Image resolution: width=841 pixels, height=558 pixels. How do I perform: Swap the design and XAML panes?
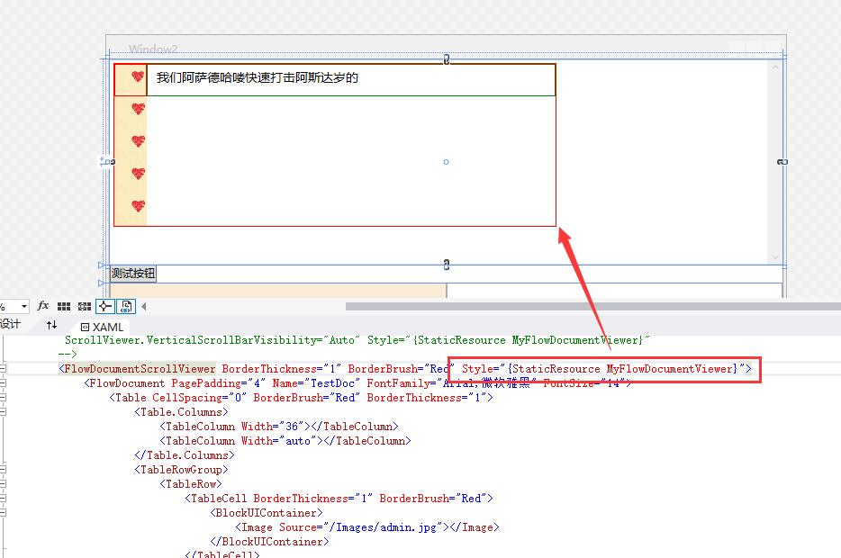pyautogui.click(x=51, y=325)
